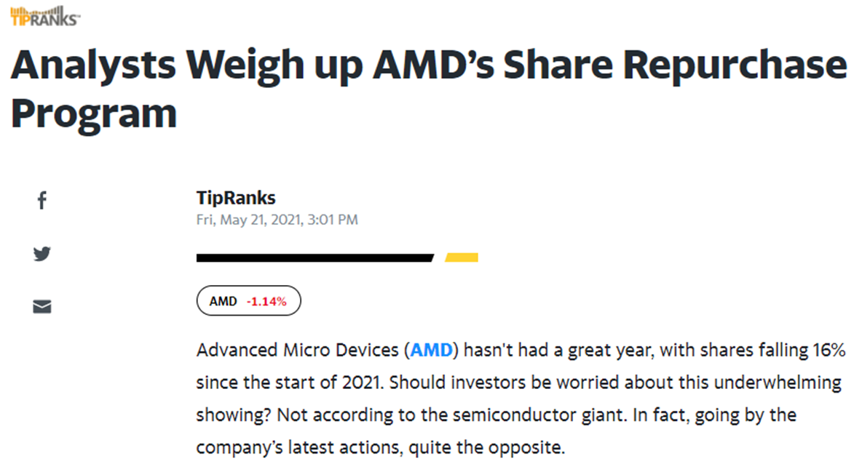Click 'since the start of 2021' text
This screenshot has height=469, width=862.
click(x=290, y=382)
